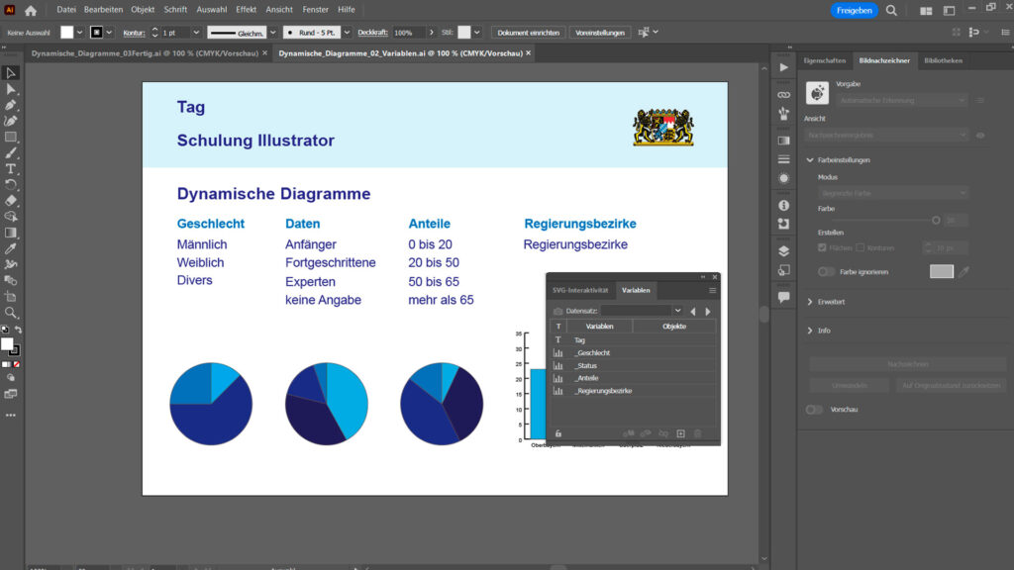Open the stroke weight 1 pt dropdown
The height and width of the screenshot is (570, 1014).
pos(196,33)
